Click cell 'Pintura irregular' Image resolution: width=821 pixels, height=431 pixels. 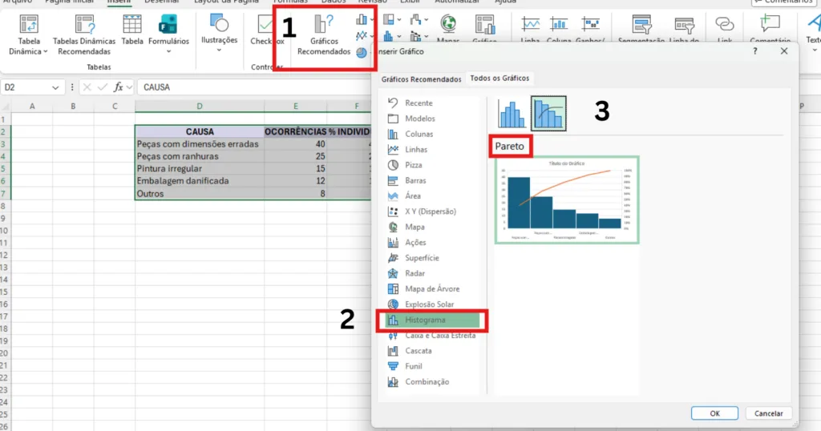click(x=200, y=168)
